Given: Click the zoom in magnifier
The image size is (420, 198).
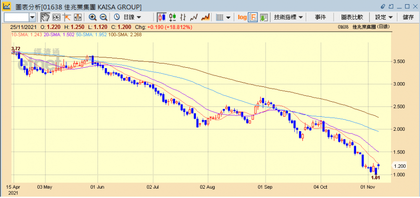Looking at the screenshot, I should [92, 17].
